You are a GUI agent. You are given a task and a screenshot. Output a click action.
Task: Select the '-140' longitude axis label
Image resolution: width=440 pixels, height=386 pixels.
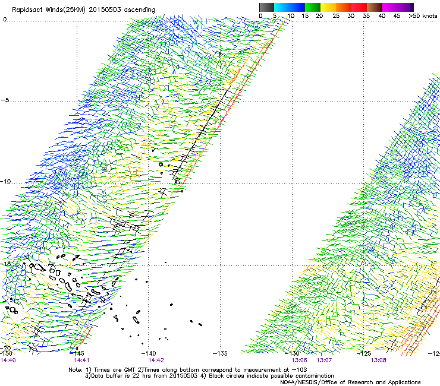pyautogui.click(x=149, y=353)
